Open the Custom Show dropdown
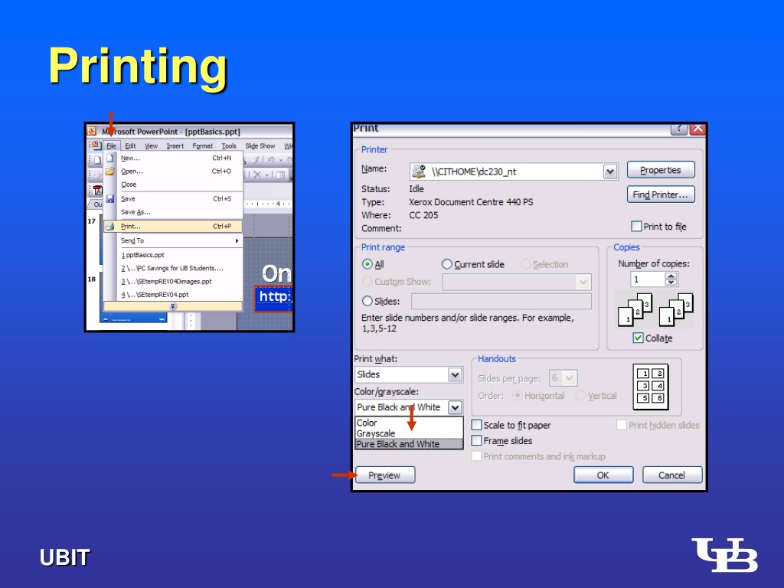This screenshot has height=588, width=784. click(583, 282)
